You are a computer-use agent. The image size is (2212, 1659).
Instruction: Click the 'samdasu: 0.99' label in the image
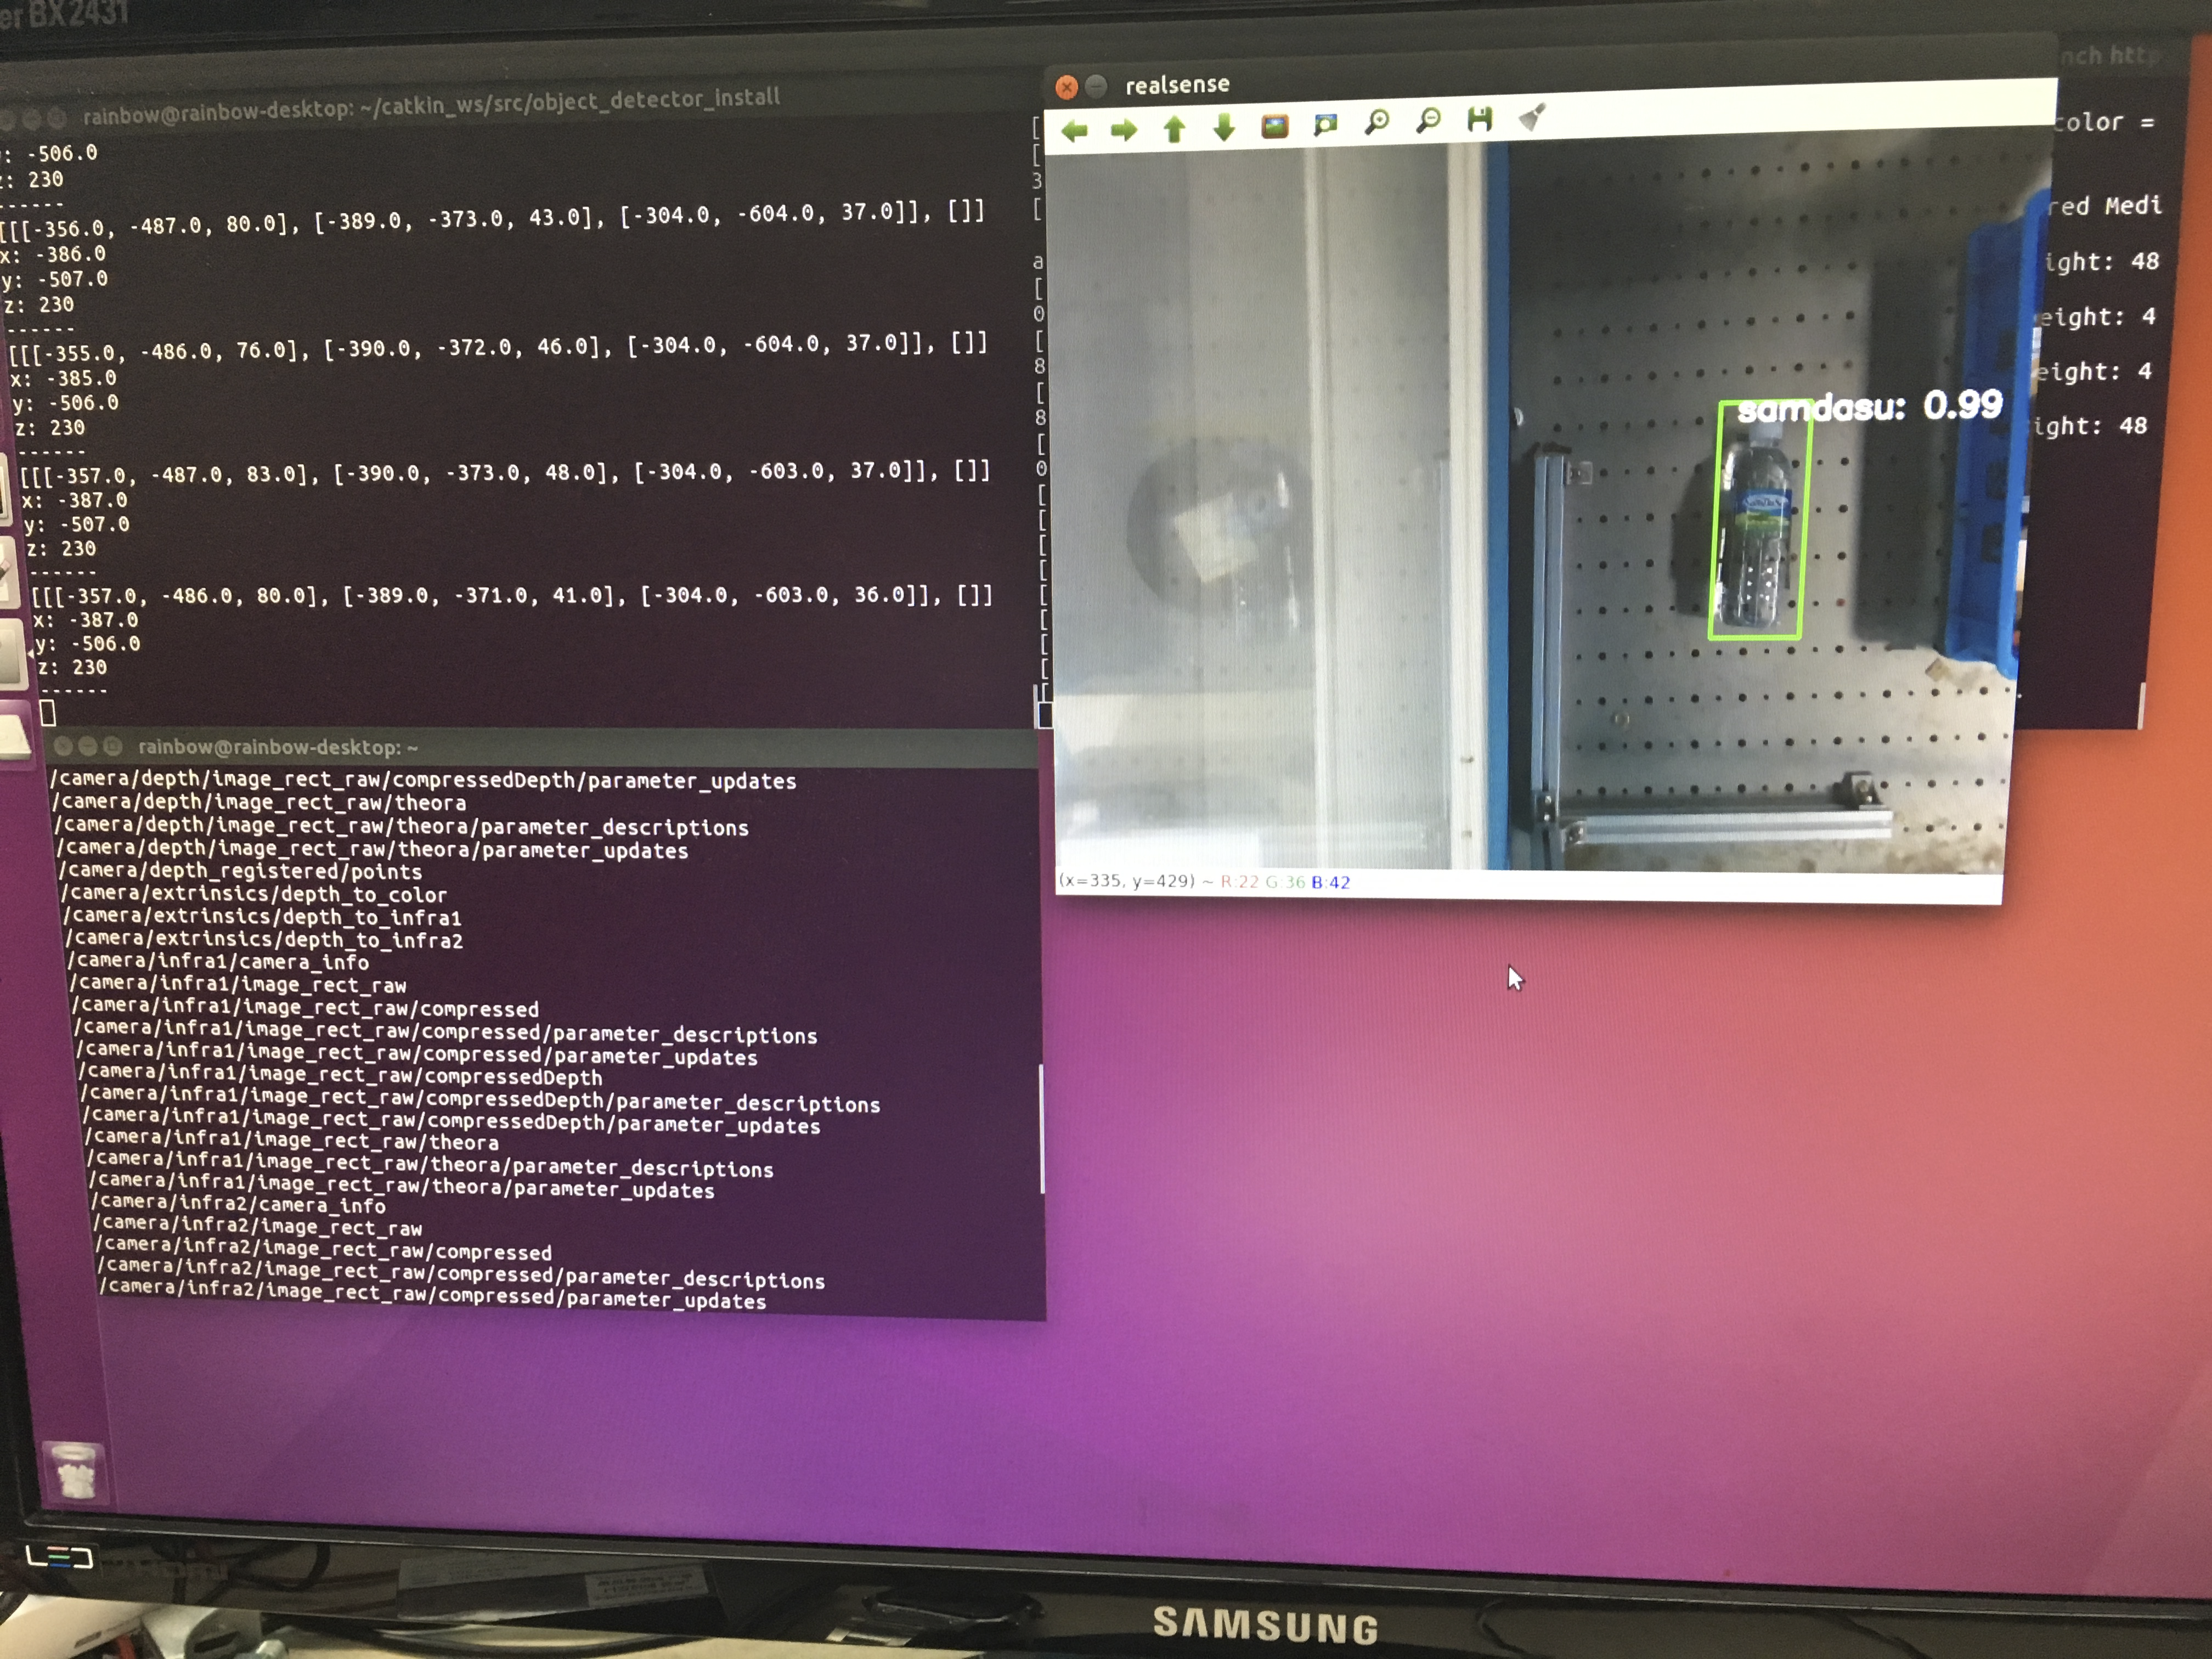1870,407
